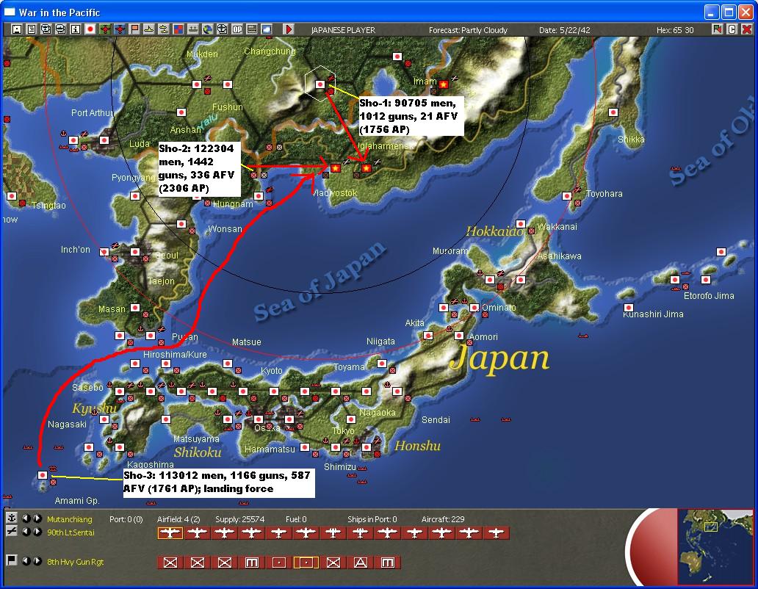Select the highlighted first aircraft group icon
This screenshot has height=589, width=758.
click(x=170, y=533)
